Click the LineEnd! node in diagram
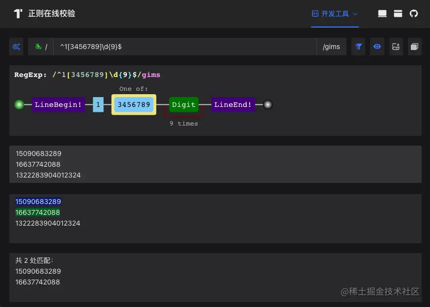 pos(233,104)
